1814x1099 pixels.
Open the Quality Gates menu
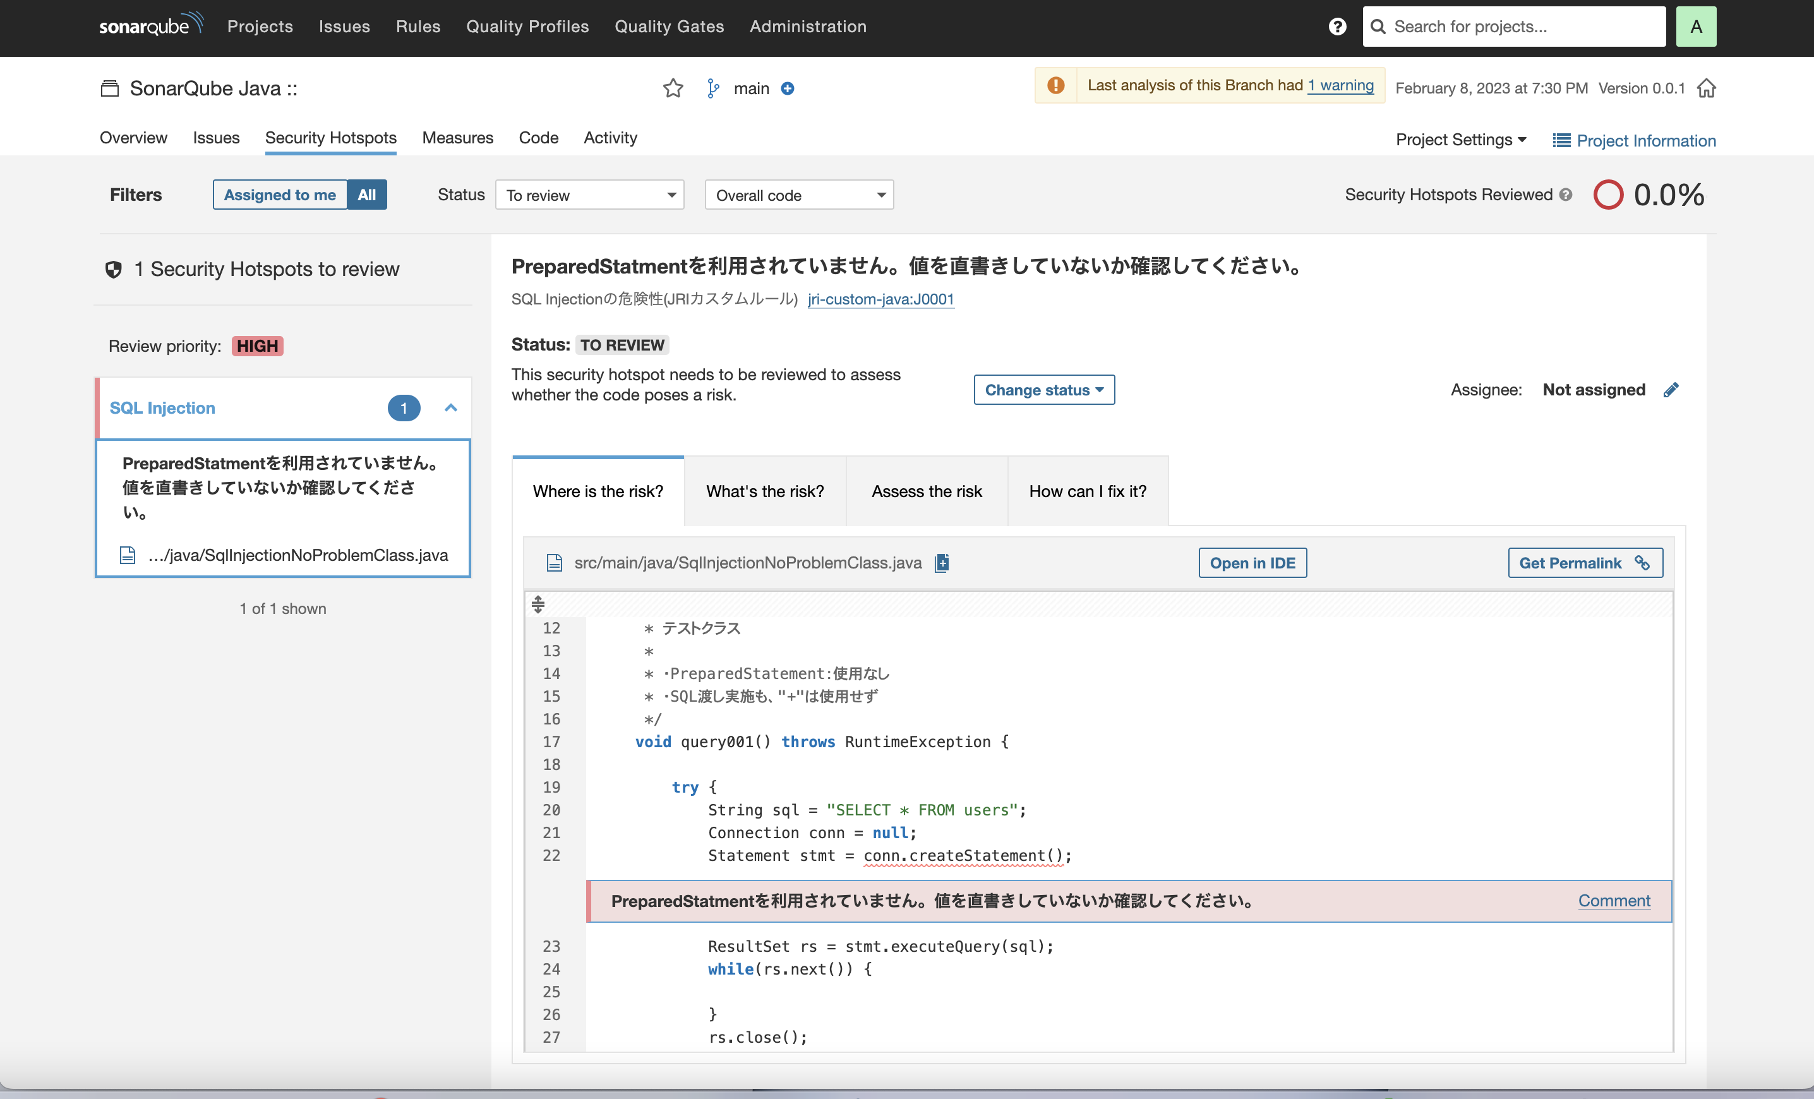(670, 27)
